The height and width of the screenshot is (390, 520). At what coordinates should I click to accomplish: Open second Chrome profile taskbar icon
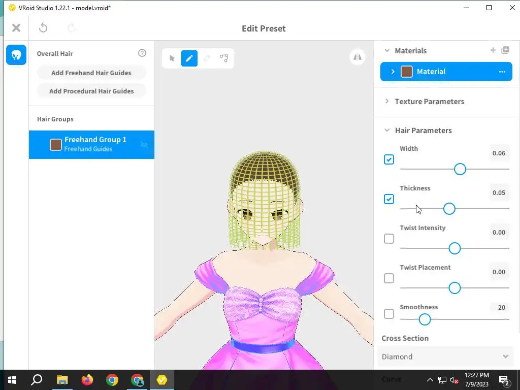click(137, 380)
